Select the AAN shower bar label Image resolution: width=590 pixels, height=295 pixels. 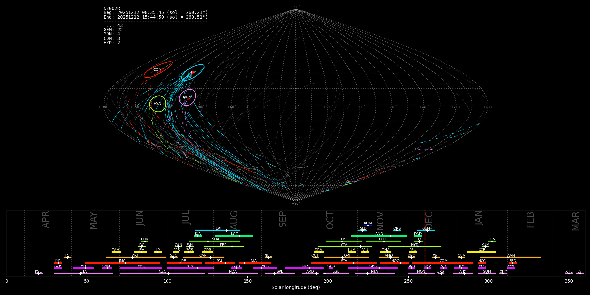511,255
